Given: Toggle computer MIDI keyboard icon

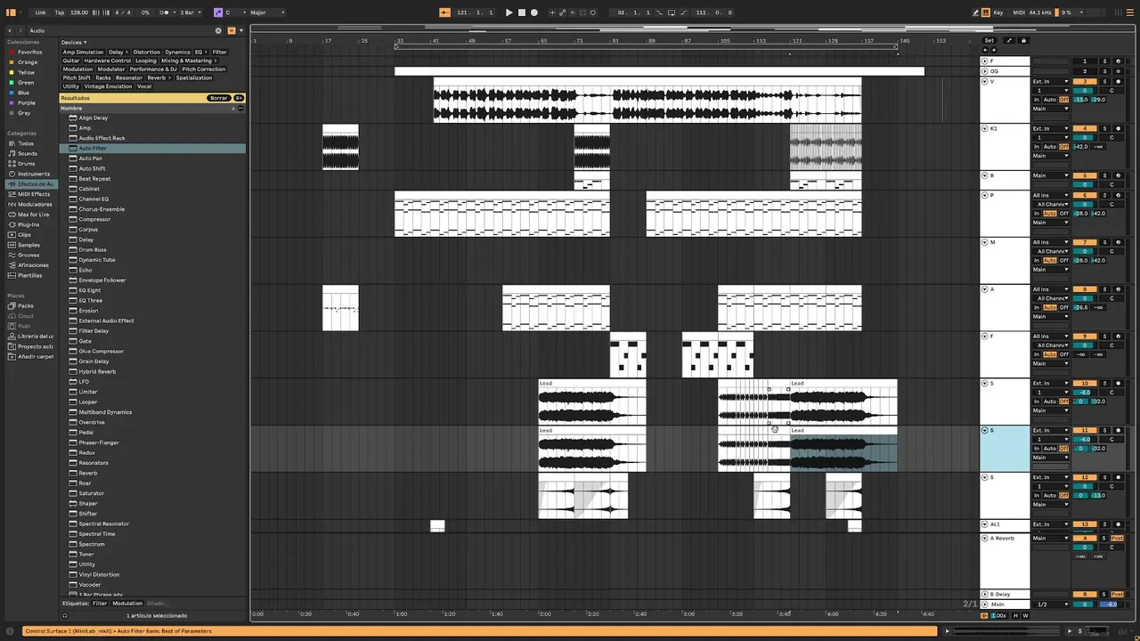Looking at the screenshot, I should coord(986,12).
